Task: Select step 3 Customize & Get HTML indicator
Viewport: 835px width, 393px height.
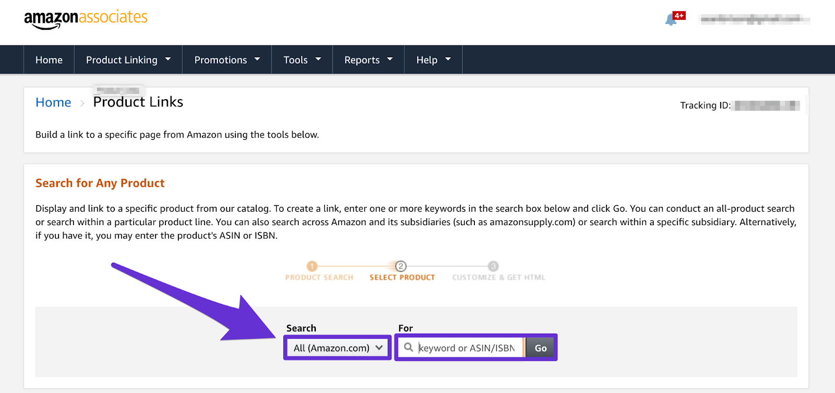Action: (498, 272)
